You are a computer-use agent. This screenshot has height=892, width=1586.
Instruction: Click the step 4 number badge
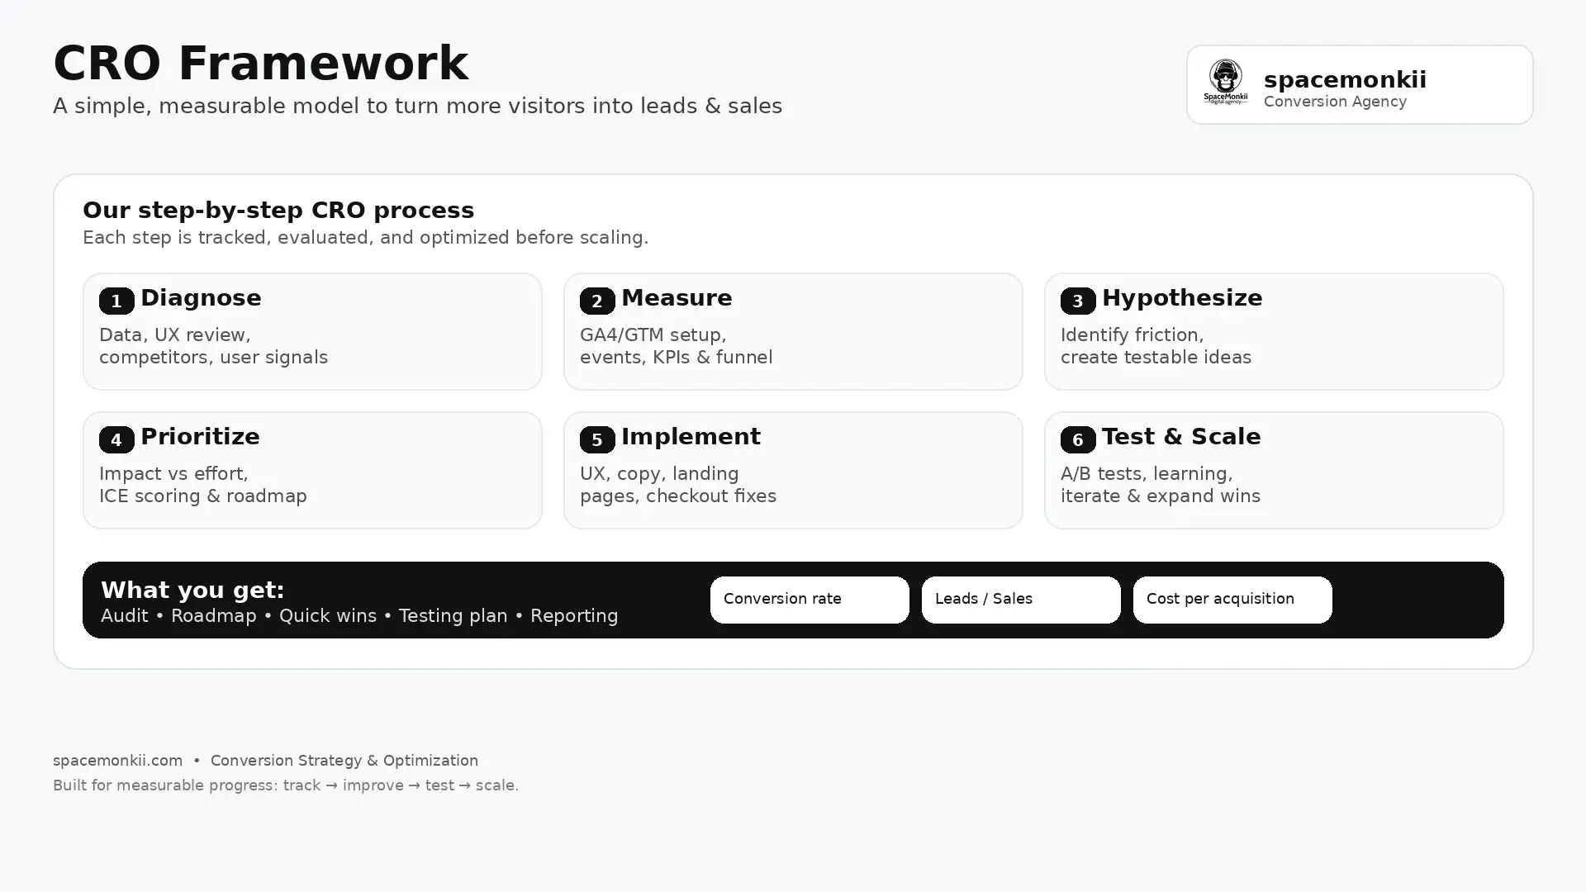click(x=116, y=440)
